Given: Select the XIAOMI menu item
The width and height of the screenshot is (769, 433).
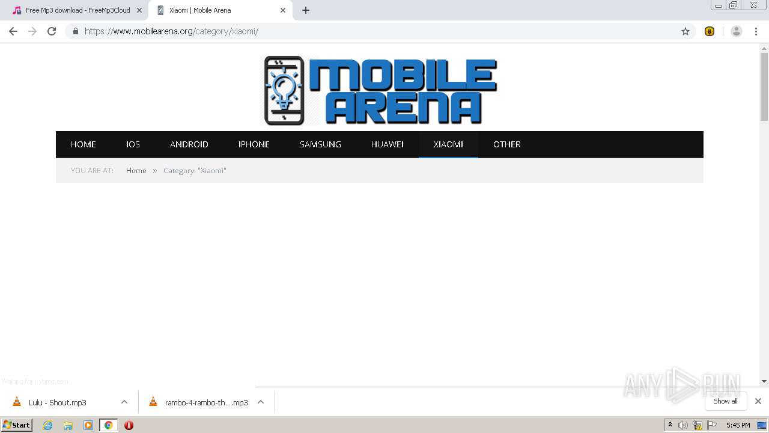Looking at the screenshot, I should coord(448,144).
